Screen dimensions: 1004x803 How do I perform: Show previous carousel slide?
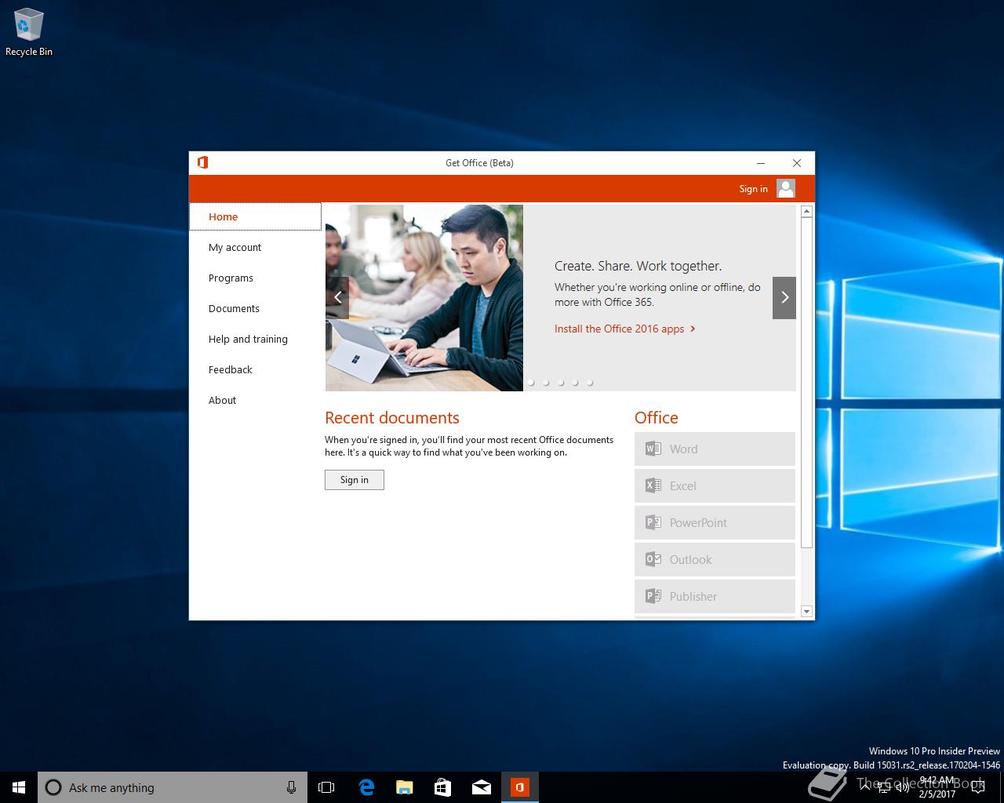coord(337,297)
